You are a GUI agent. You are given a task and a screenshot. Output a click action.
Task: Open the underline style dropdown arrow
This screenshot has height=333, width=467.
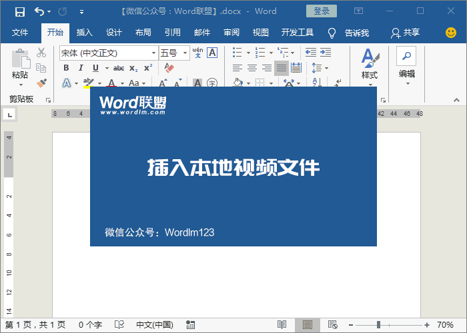(x=107, y=68)
